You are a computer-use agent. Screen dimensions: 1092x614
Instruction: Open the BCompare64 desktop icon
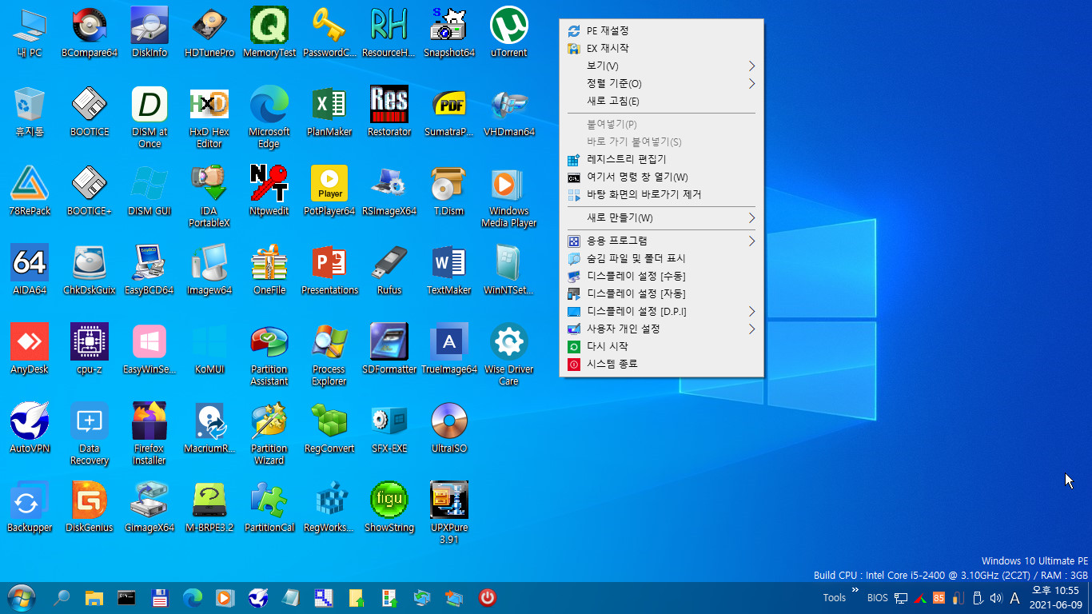coord(90,33)
